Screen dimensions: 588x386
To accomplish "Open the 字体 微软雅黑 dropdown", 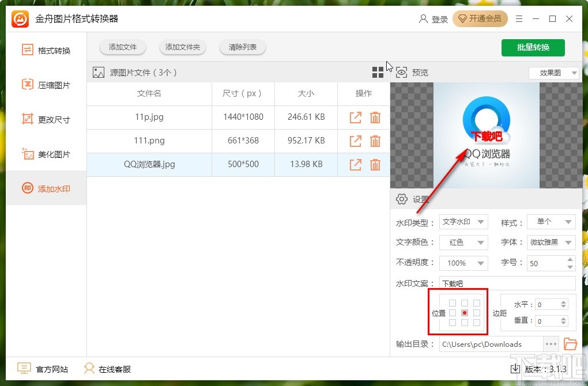I will (x=551, y=243).
